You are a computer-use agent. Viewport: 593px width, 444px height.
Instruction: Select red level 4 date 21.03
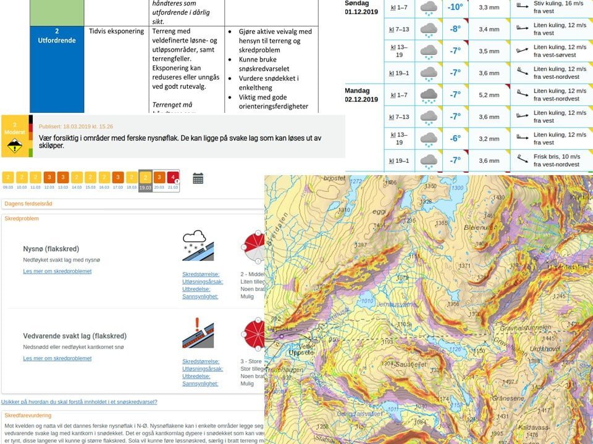click(x=173, y=179)
